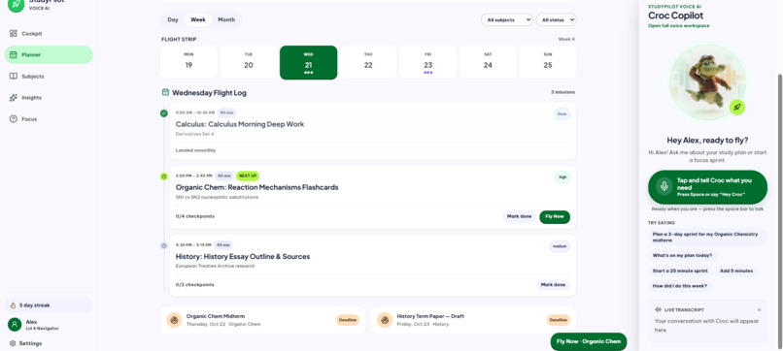The image size is (783, 351).
Task: Open Focus in the sidebar
Action: click(49, 119)
